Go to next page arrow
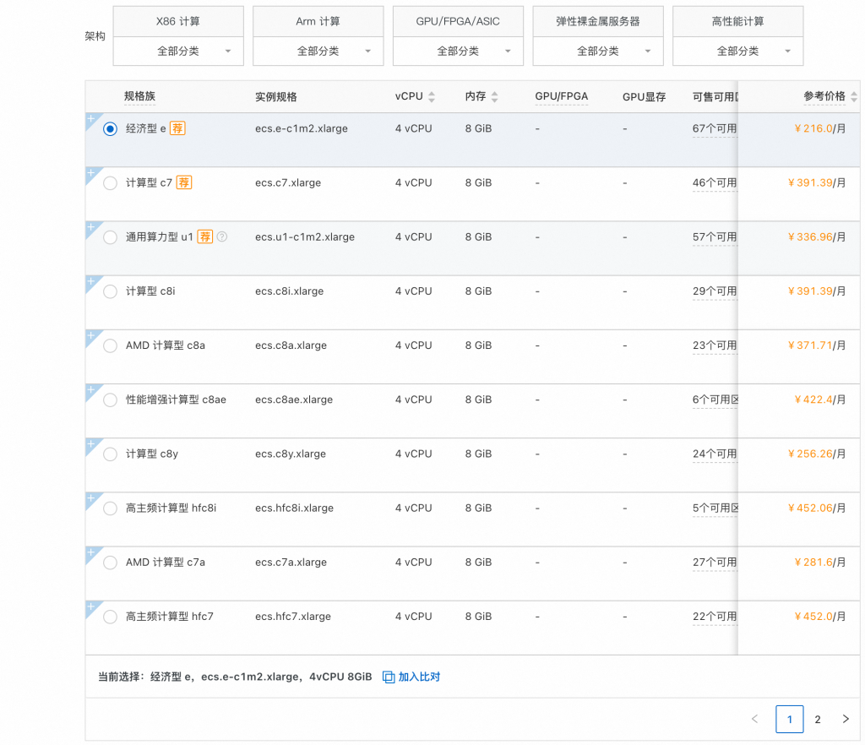 (x=846, y=719)
